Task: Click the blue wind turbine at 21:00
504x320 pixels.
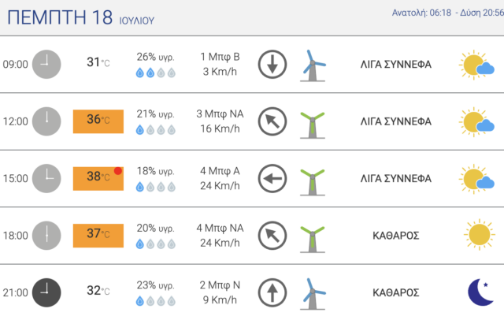Action: tap(313, 292)
